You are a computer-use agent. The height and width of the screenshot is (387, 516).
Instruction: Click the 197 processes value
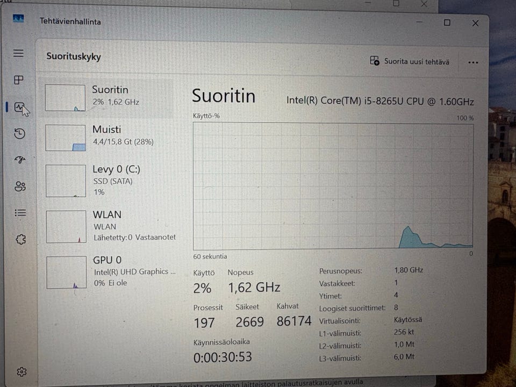204,323
